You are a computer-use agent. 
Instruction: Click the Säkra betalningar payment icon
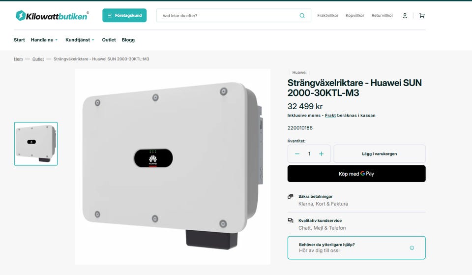[291, 196]
